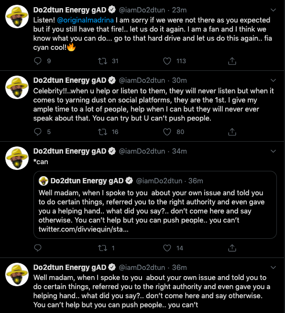Image resolution: width=285 pixels, height=313 pixels.
Task: Open the options chevron on the 34m tweet
Action: pos(273,151)
